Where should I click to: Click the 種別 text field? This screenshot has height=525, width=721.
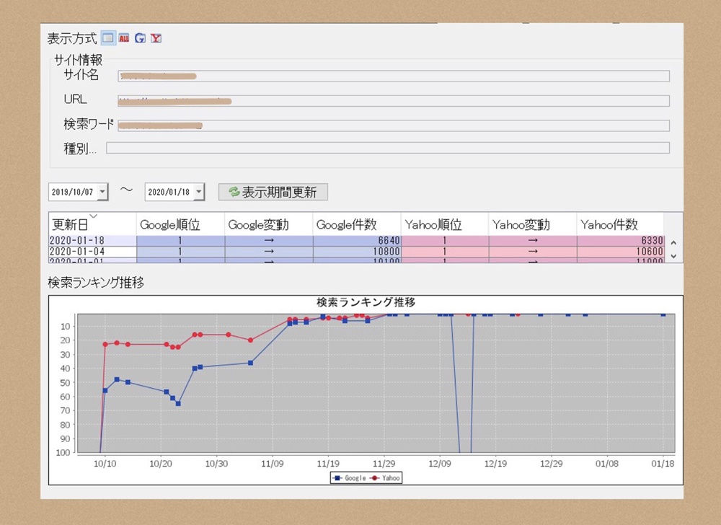click(x=388, y=148)
